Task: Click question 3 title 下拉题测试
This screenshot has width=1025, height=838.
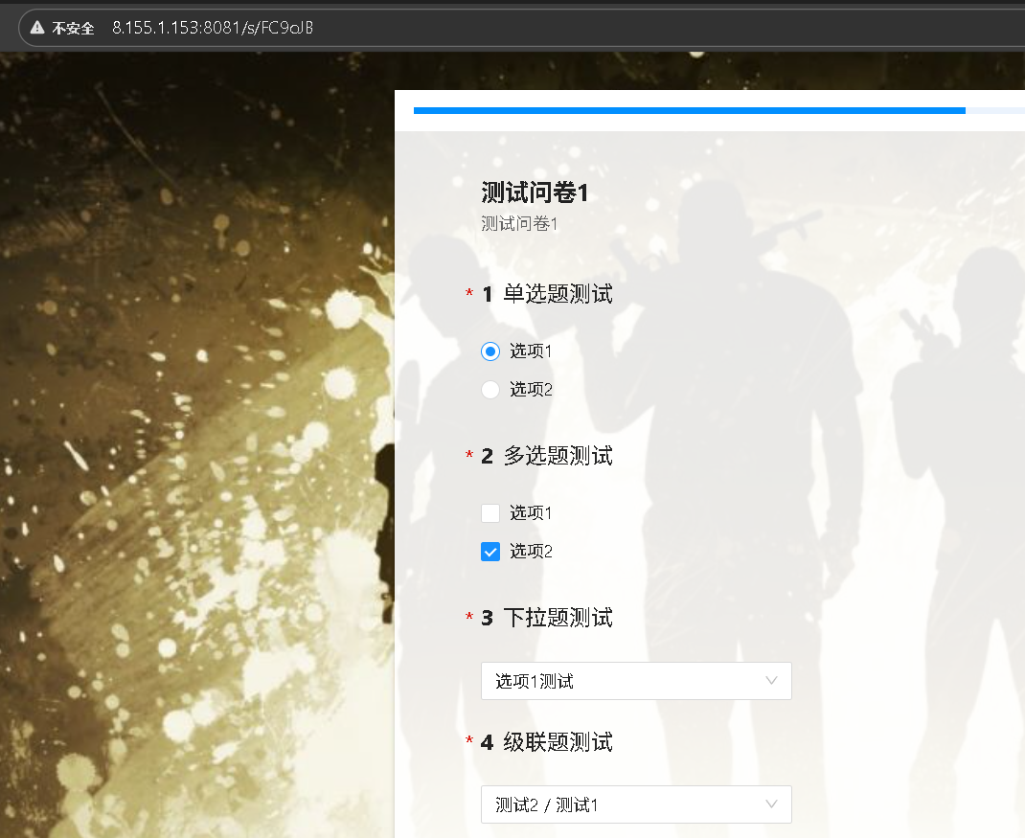Action: tap(558, 618)
